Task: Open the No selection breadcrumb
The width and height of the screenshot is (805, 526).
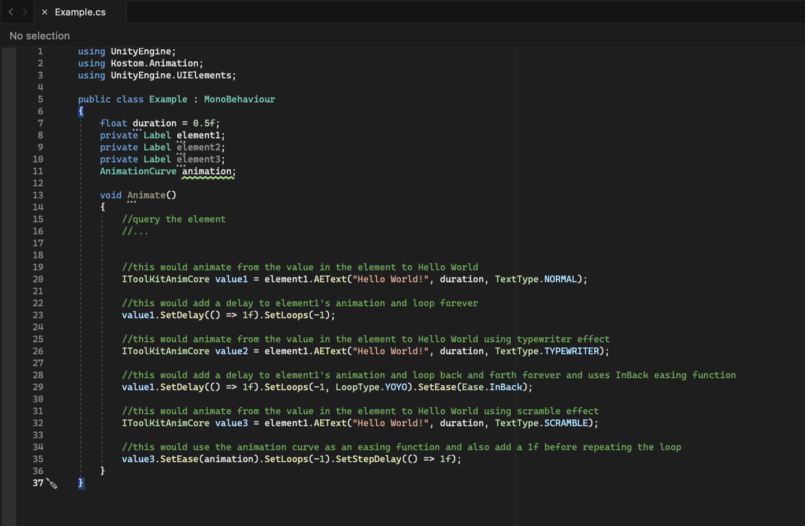Action: point(39,36)
